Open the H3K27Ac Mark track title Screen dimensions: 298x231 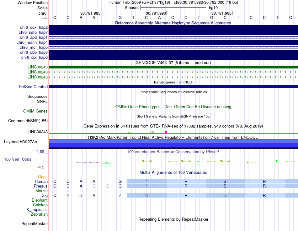pyautogui.click(x=173, y=137)
